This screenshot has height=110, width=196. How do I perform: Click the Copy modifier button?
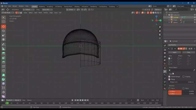[189, 52]
